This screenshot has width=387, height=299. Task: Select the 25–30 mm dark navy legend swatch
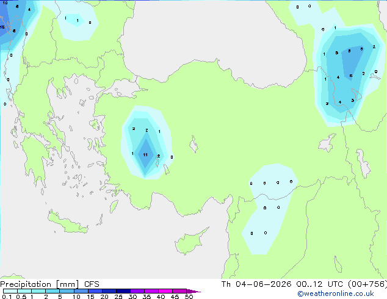(123, 291)
